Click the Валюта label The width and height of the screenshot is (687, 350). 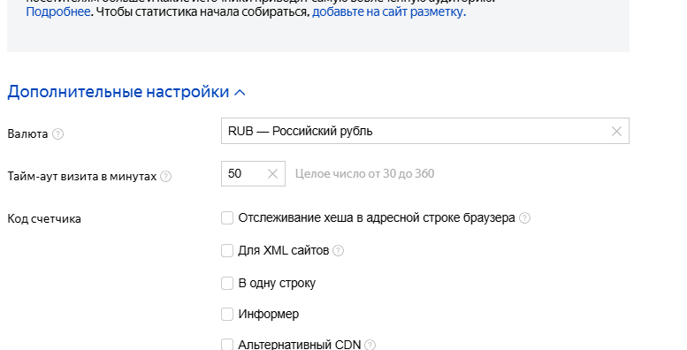pyautogui.click(x=27, y=134)
